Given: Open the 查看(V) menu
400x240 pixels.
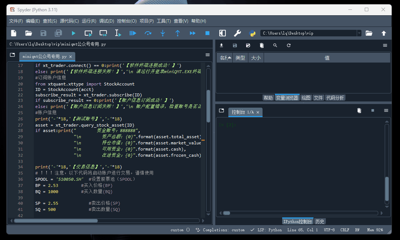Looking at the screenshot, I should tap(181, 21).
